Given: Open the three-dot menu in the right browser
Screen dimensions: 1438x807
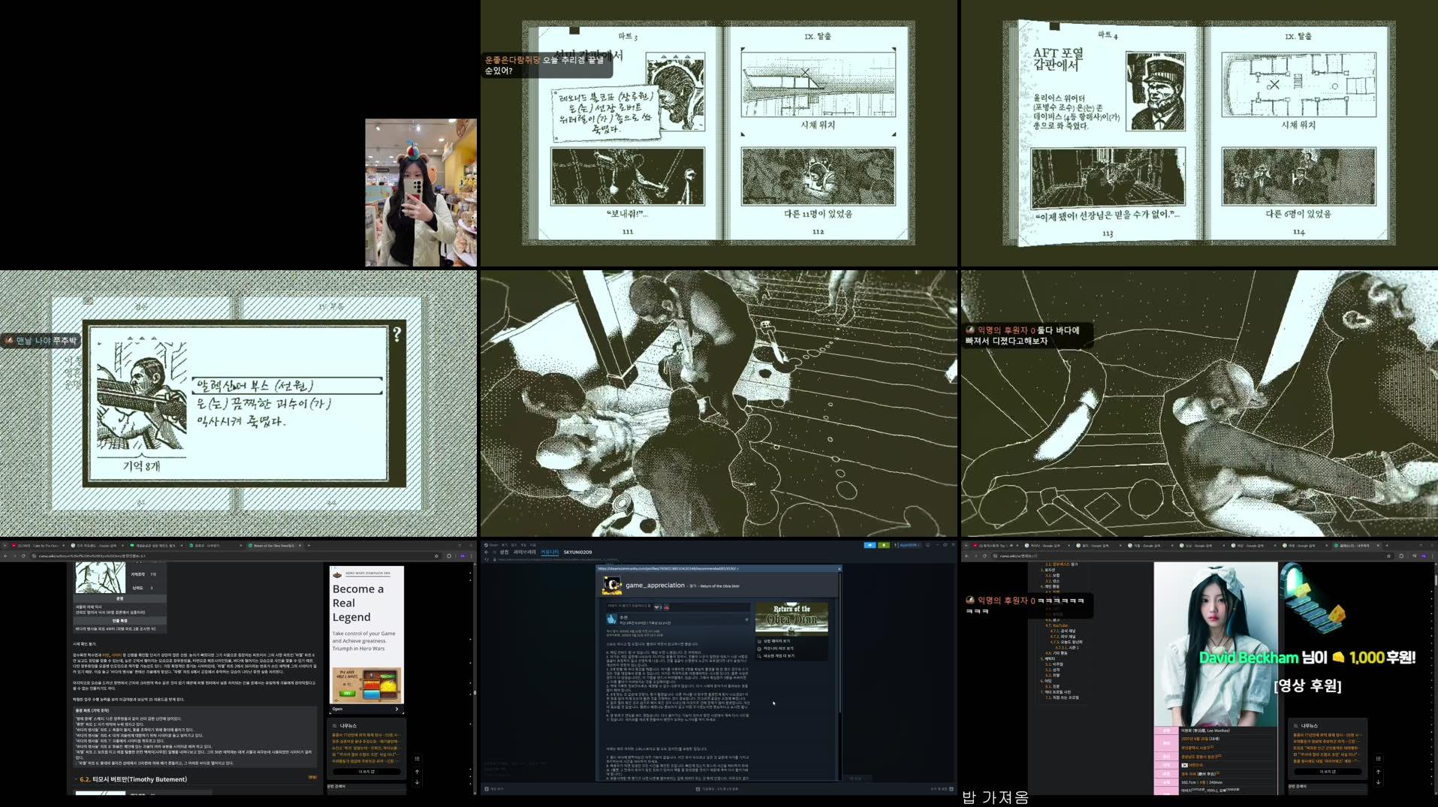Looking at the screenshot, I should tap(1432, 556).
